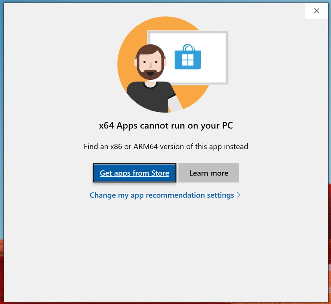This screenshot has width=331, height=304.
Task: Click the Store shopping bag illustration
Action: [188, 57]
